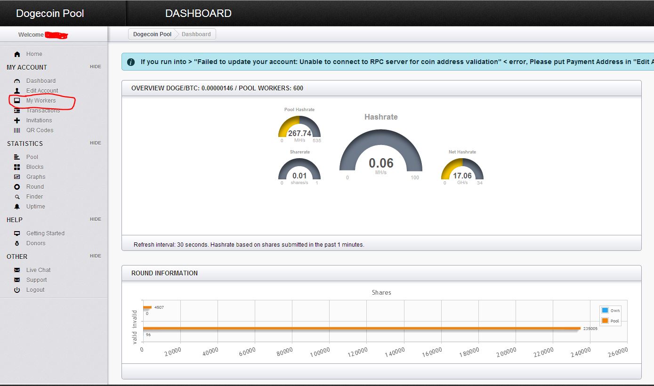The height and width of the screenshot is (386, 654).
Task: Click the invalid shares bar labeled 4507
Action: click(x=147, y=307)
